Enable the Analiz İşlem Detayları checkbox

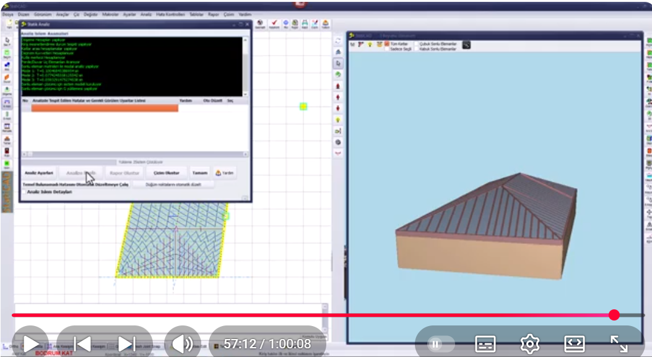pyautogui.click(x=24, y=193)
